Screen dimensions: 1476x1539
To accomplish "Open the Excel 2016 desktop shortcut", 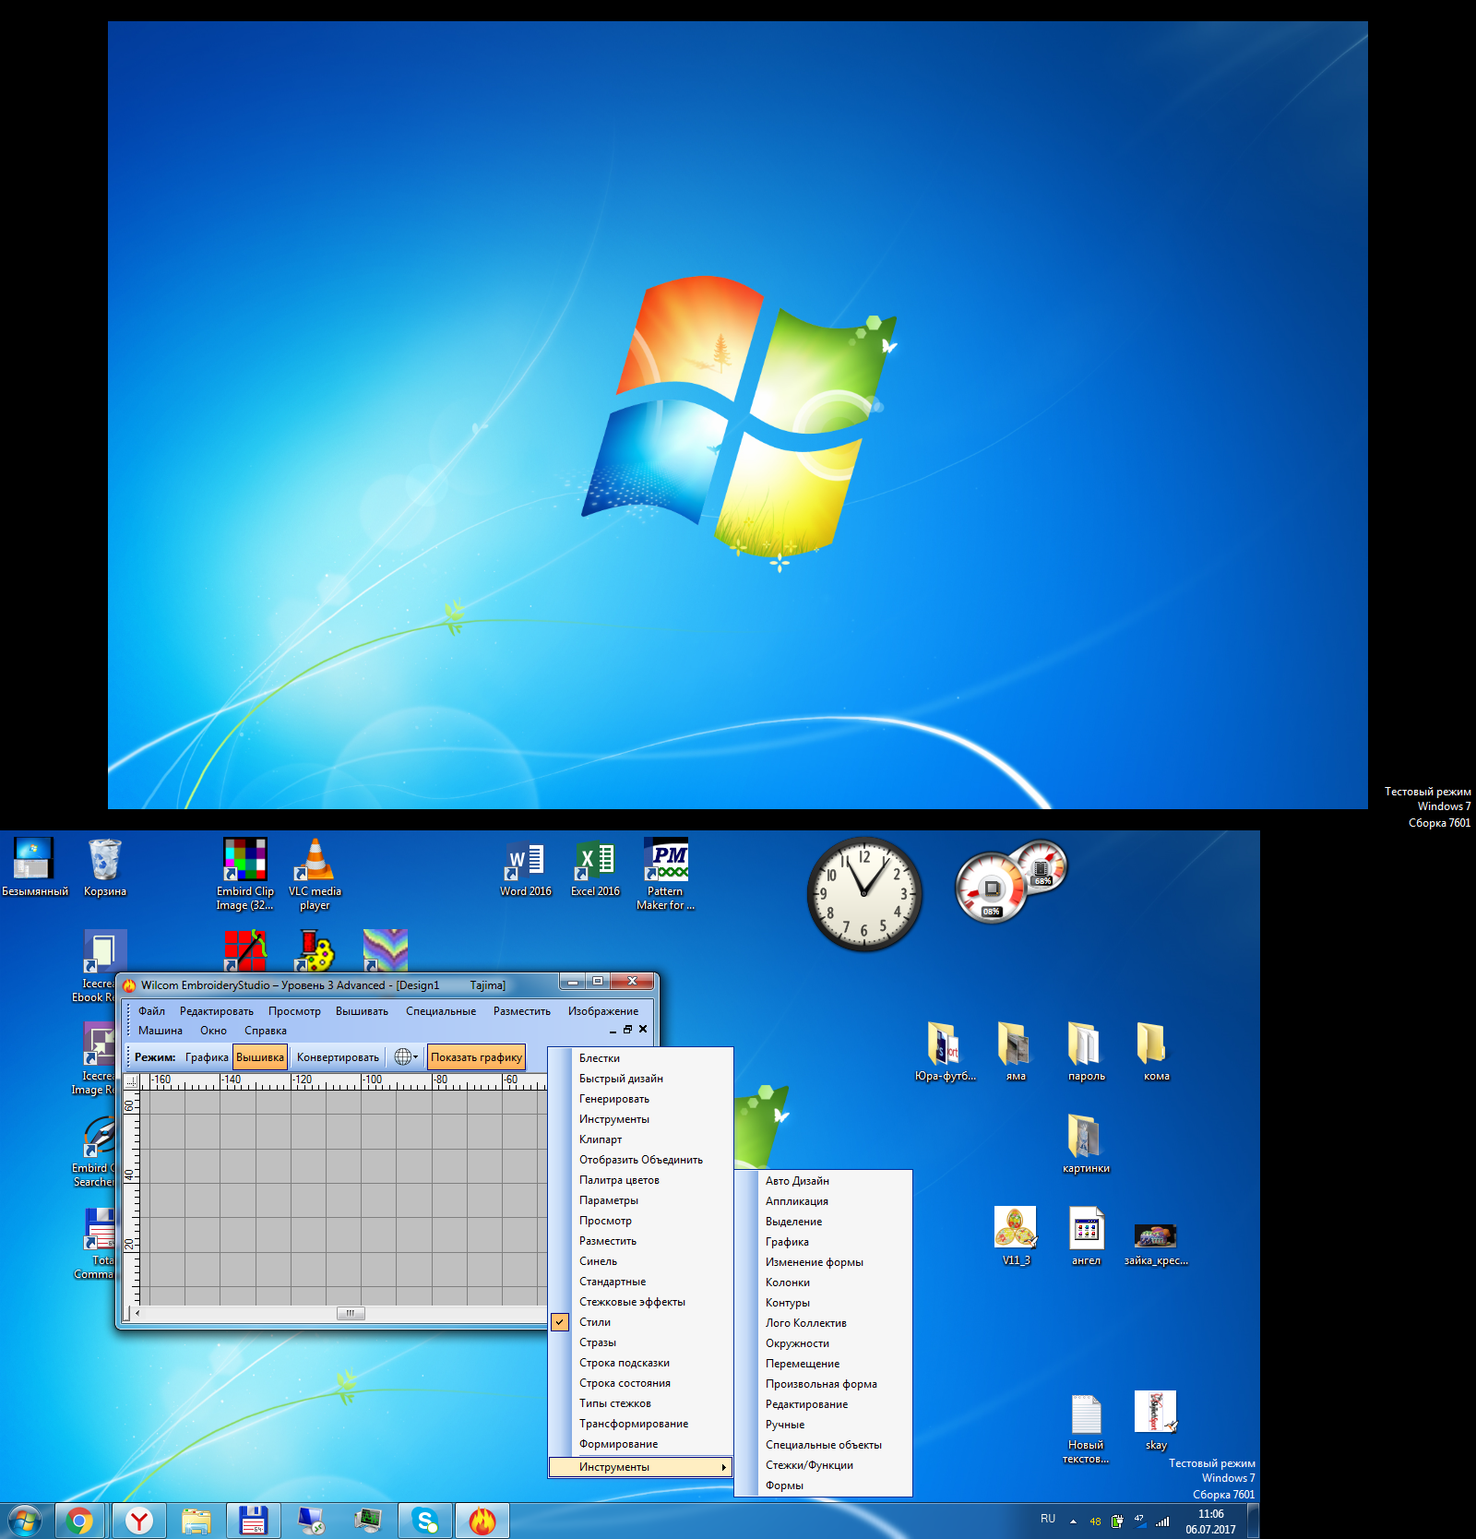I will (x=595, y=868).
